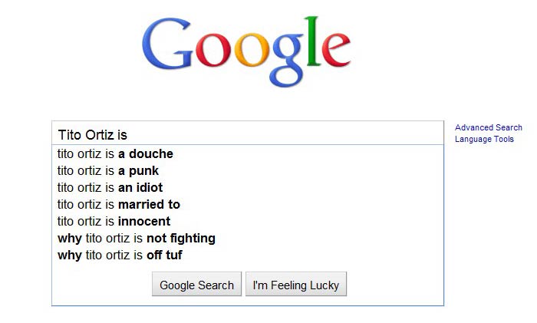Choose suggestion 'tito ortiz is a punk'

248,170
